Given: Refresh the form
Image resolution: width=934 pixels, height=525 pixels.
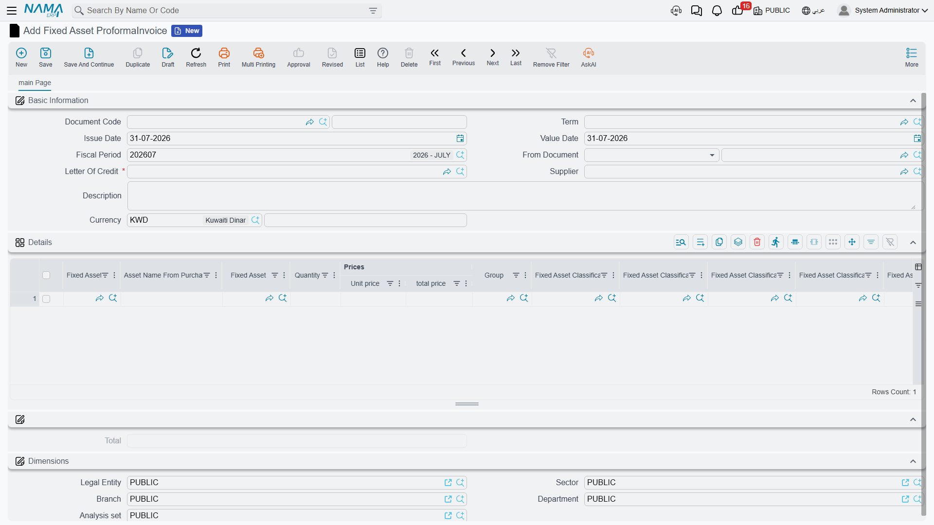Looking at the screenshot, I should point(196,57).
